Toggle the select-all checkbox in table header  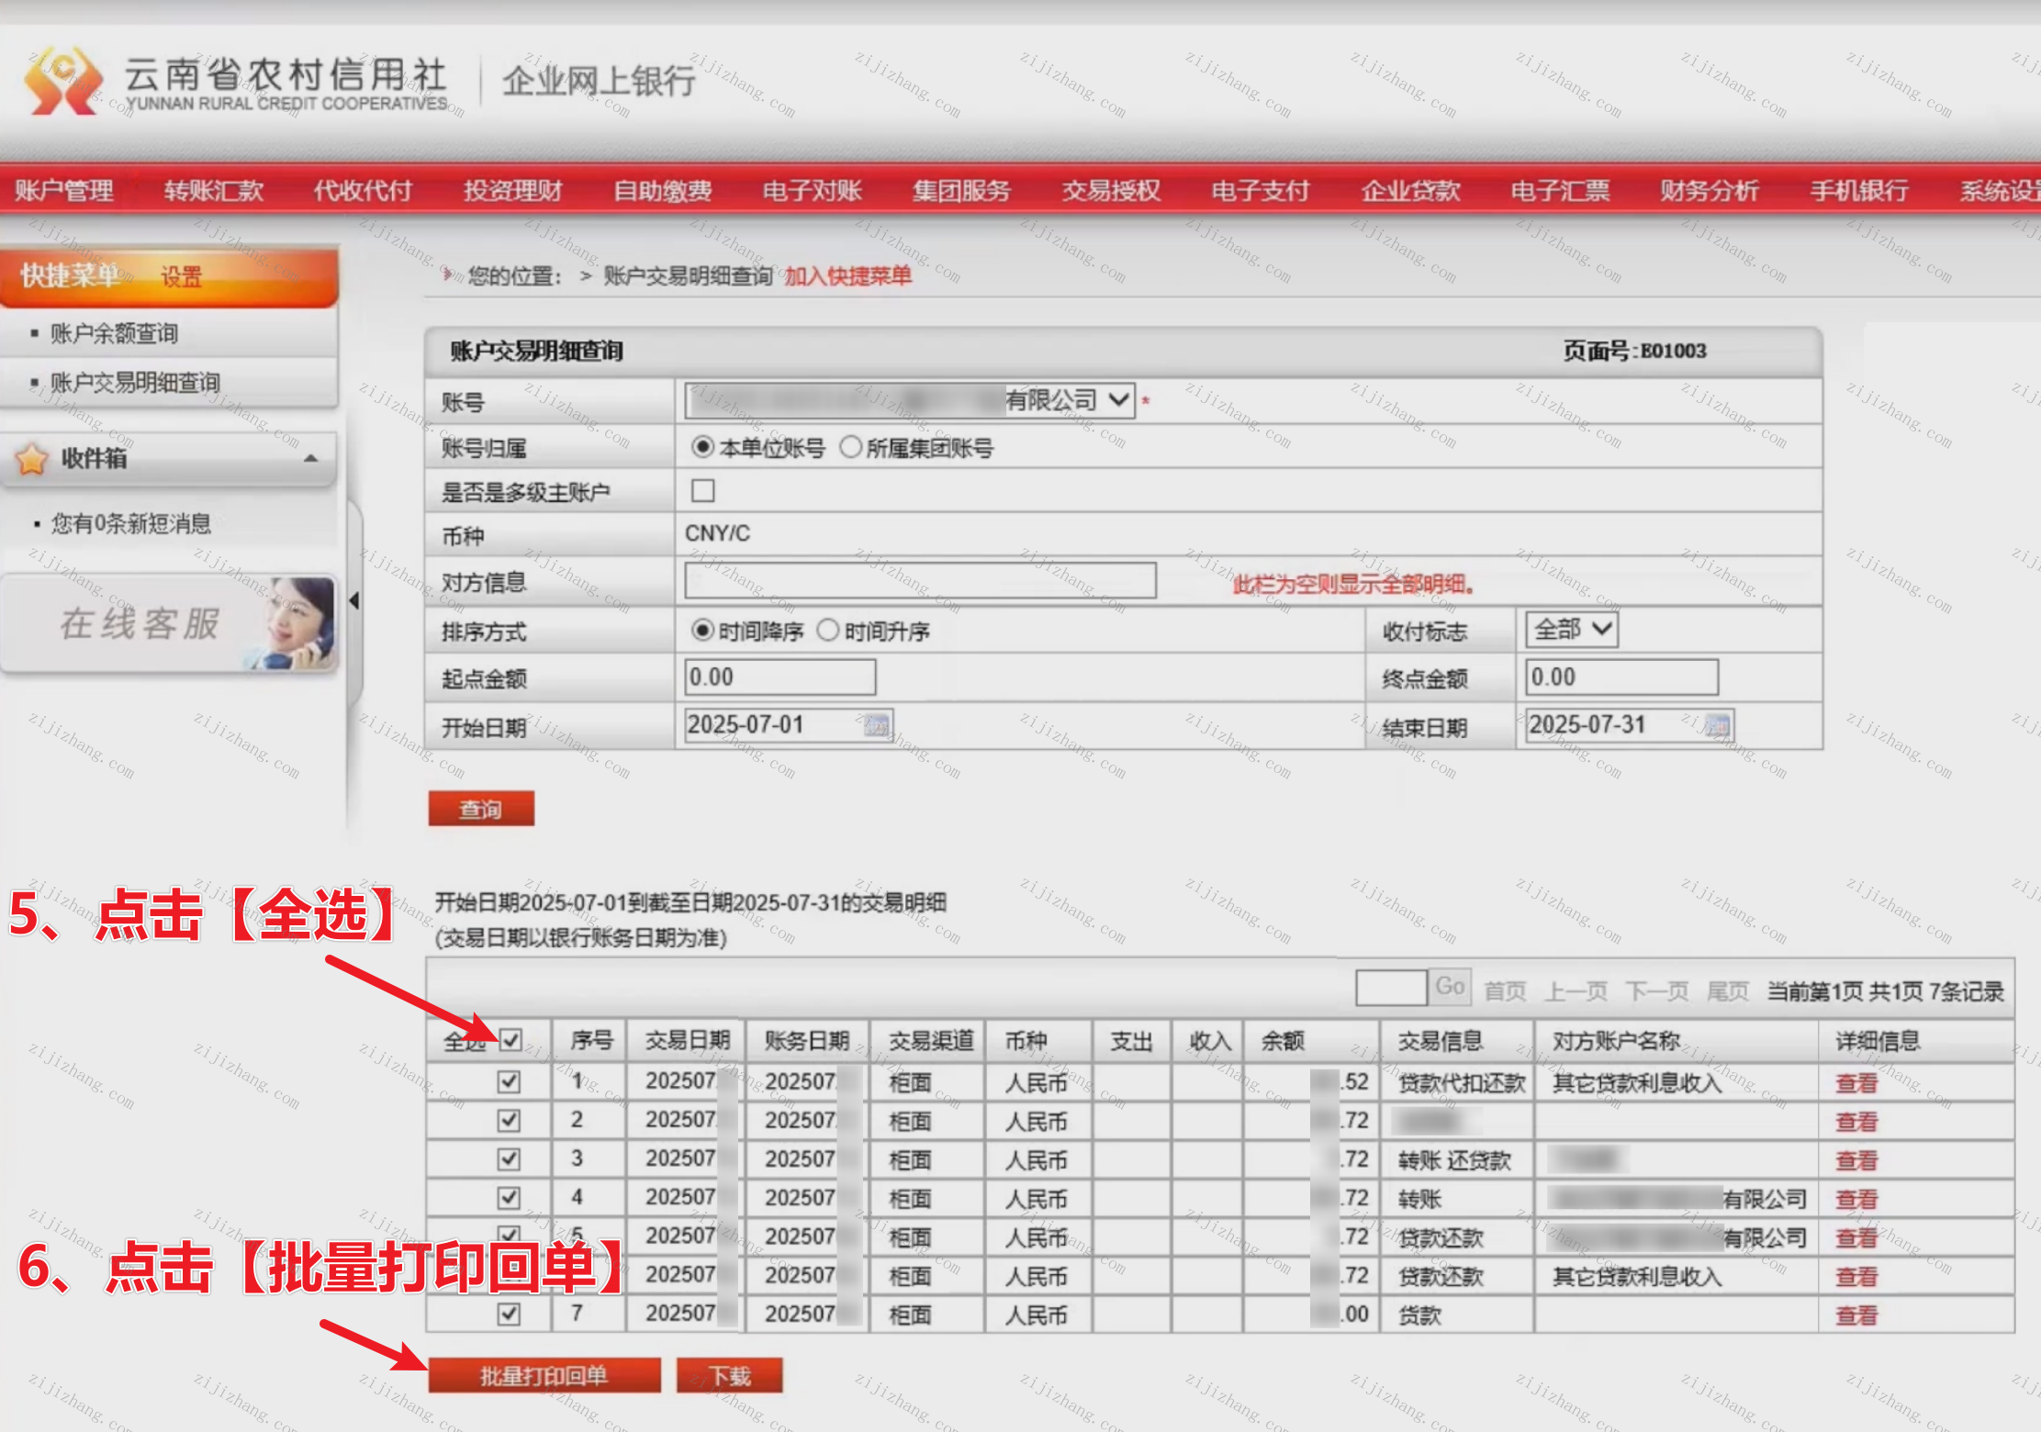click(x=510, y=1040)
